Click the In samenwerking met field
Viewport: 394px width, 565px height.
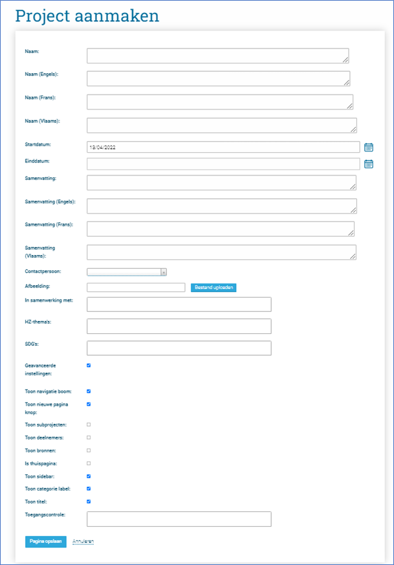(x=179, y=304)
